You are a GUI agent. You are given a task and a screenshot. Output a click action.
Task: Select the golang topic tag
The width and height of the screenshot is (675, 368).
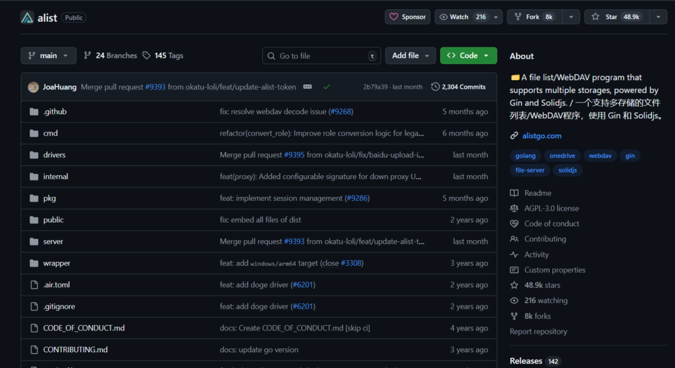pyautogui.click(x=525, y=156)
